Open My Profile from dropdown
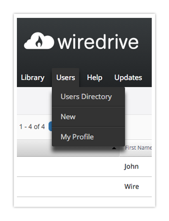The width and height of the screenshot is (169, 221). tap(88, 137)
